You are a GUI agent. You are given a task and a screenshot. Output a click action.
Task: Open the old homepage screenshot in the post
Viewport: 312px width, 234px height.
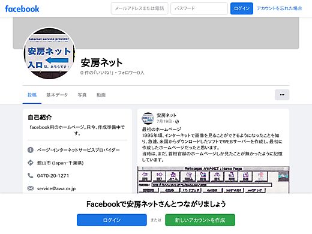[x=213, y=179]
